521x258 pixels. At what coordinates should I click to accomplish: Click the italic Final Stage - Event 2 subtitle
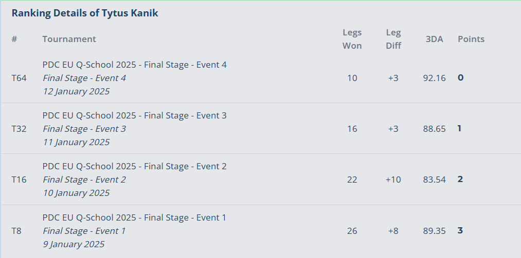84,180
